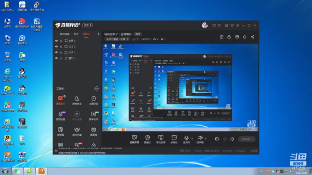
Task: Click the T-shirt skin icon in the title bar
Action: tap(232, 25)
